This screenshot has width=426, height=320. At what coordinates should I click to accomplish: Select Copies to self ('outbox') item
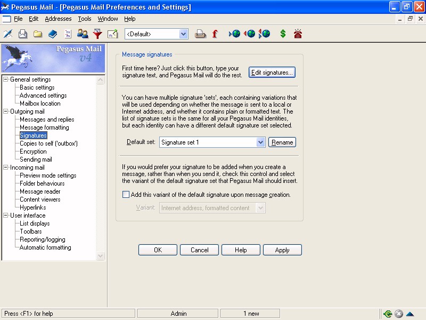[48, 143]
